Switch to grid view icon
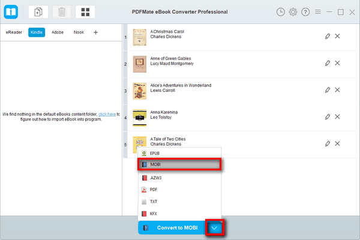360x240 pixels. (85, 12)
